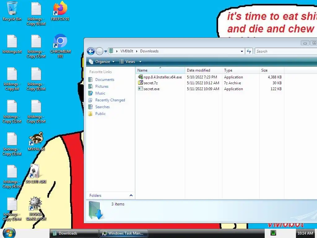Click the green system tray icon
Screen dimensions: 317x238
coord(273,233)
